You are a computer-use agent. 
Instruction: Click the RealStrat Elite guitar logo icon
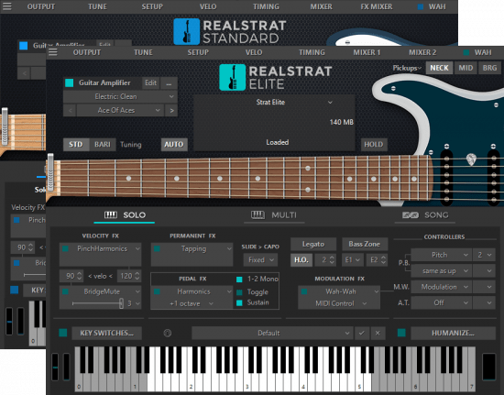coord(232,78)
